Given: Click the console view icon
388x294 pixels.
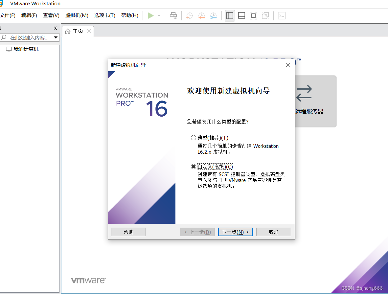Looking at the screenshot, I should coord(282,15).
